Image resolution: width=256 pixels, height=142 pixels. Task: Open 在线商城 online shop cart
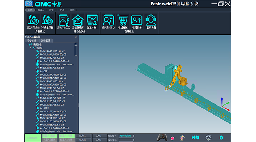[123, 21]
